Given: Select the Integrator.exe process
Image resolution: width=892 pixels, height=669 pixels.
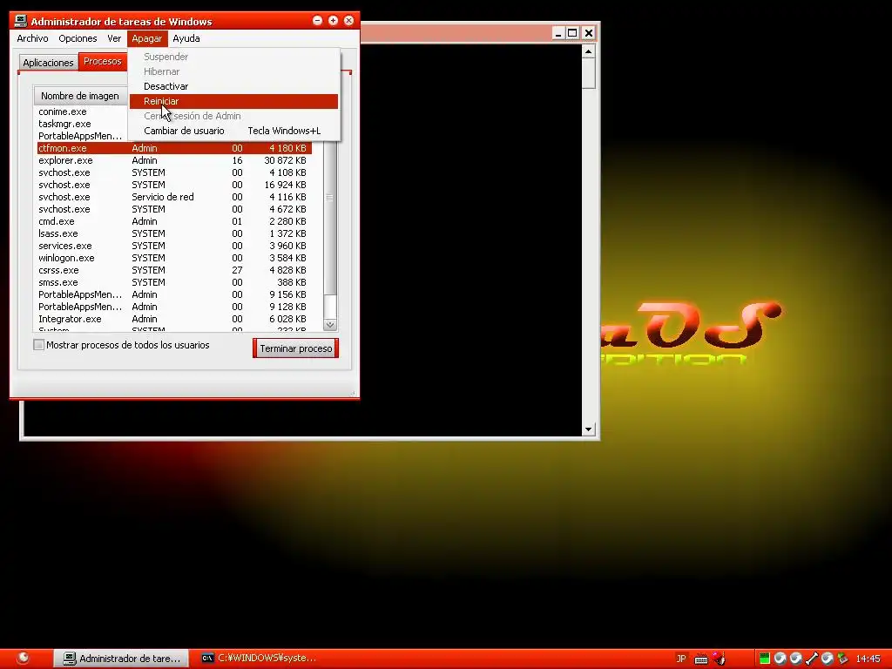Looking at the screenshot, I should (174, 319).
